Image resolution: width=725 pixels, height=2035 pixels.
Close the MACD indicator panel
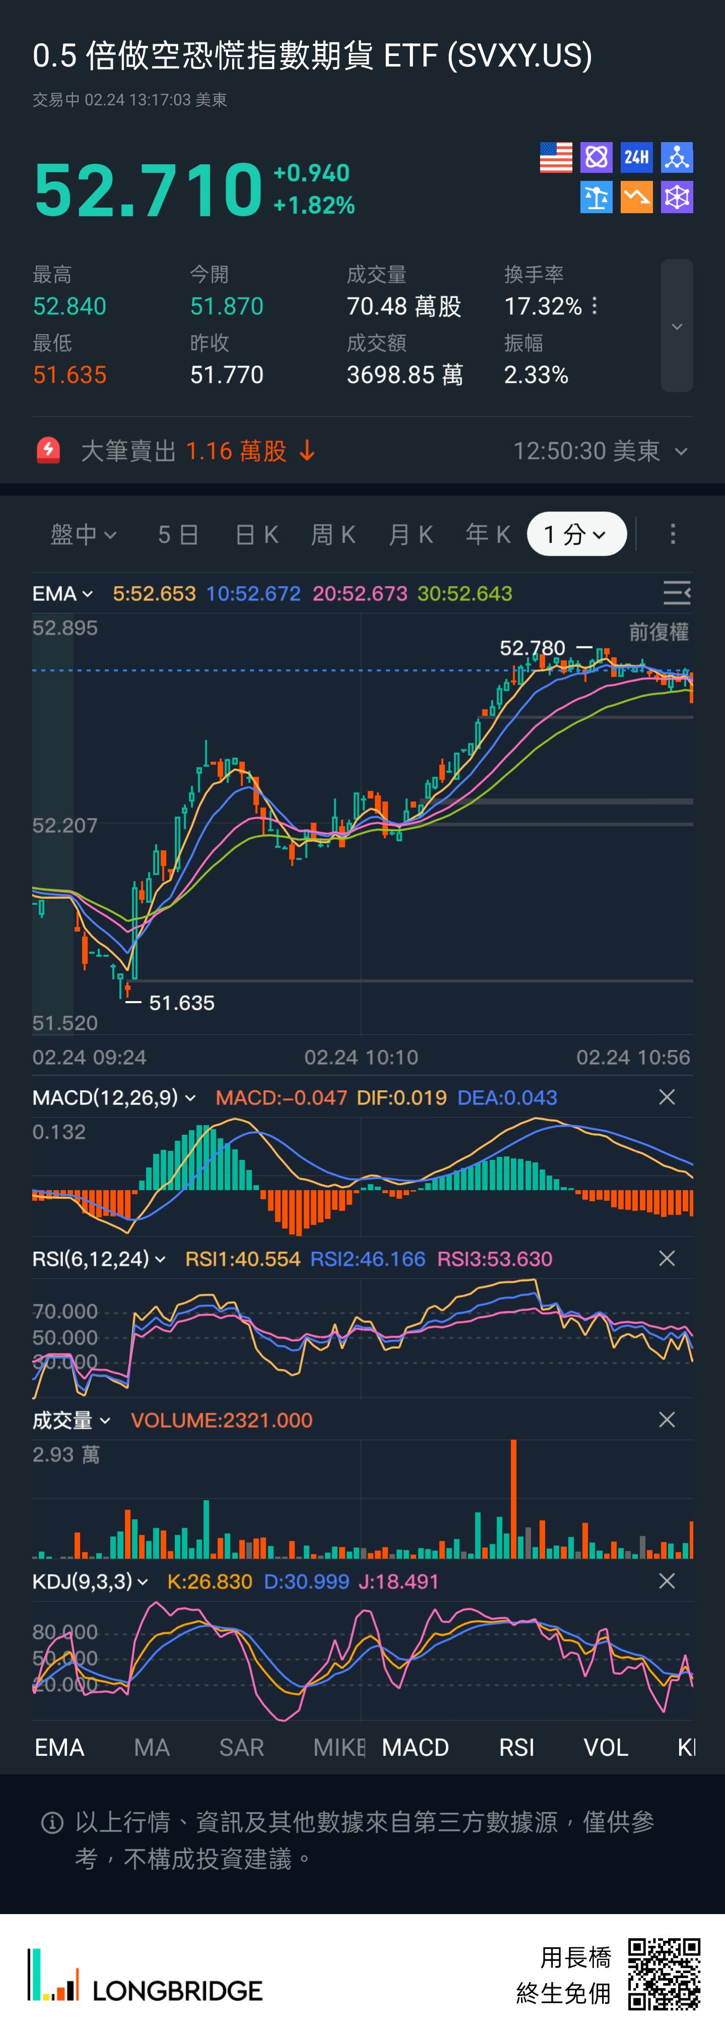tap(667, 1097)
